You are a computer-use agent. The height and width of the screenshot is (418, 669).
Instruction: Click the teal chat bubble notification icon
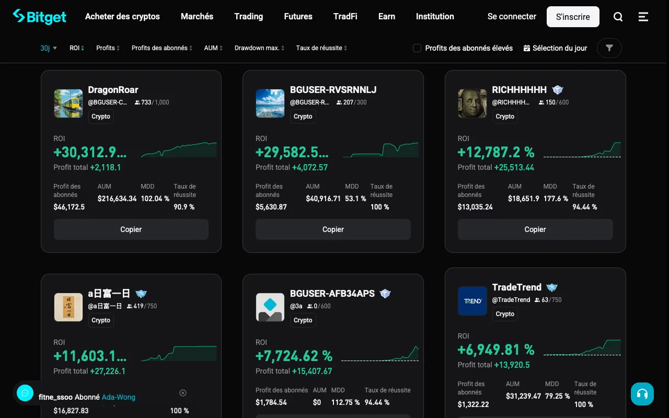coord(25,393)
